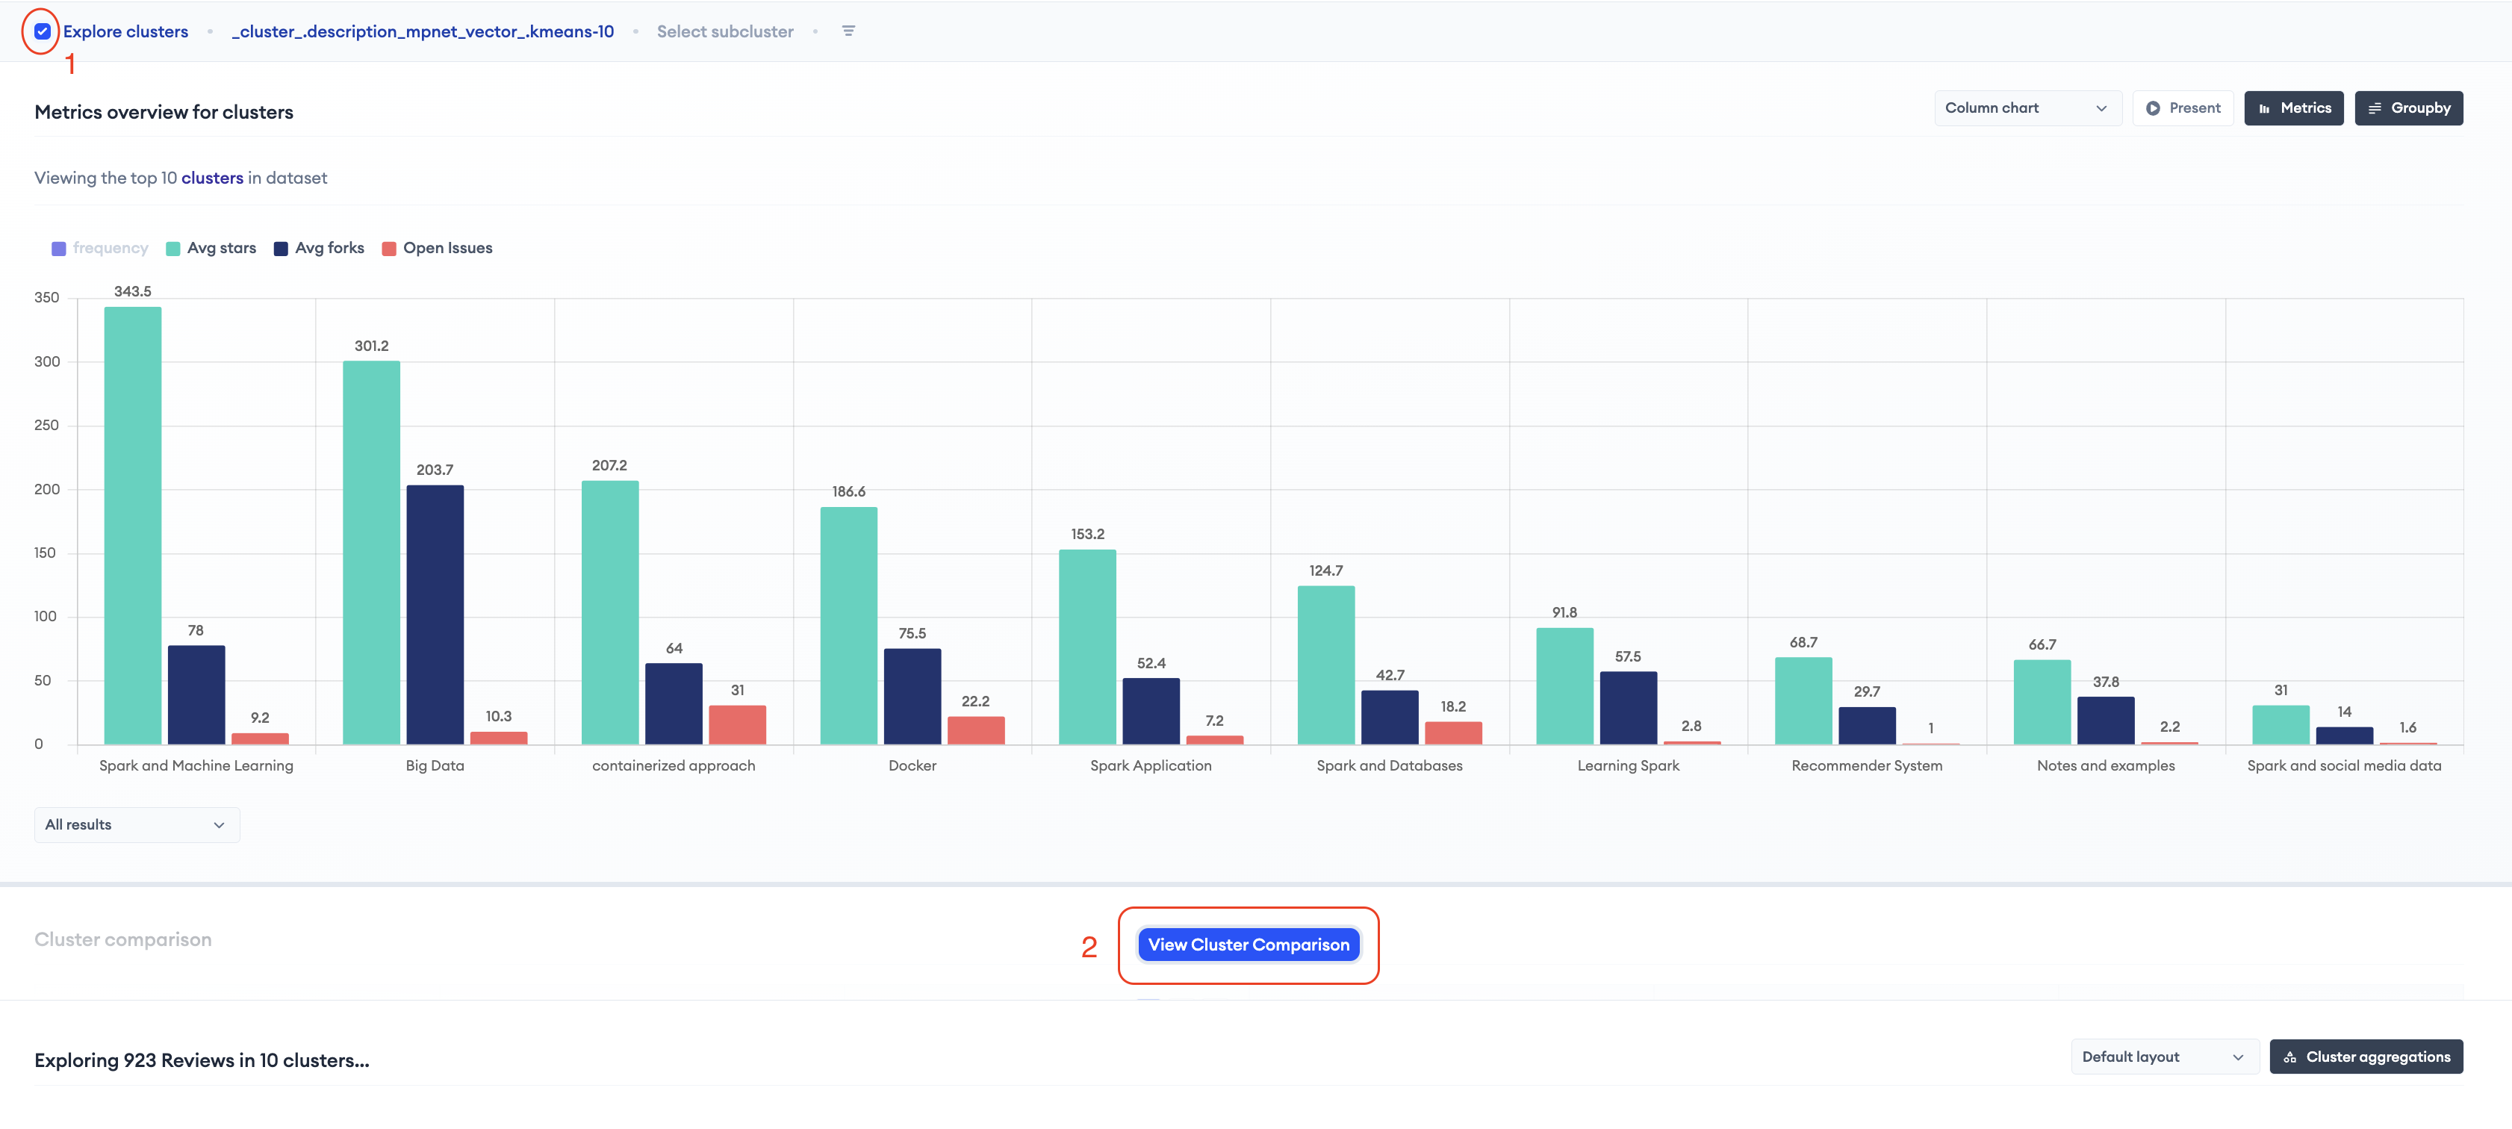Expand the All results dropdown
The height and width of the screenshot is (1129, 2512).
tap(137, 825)
